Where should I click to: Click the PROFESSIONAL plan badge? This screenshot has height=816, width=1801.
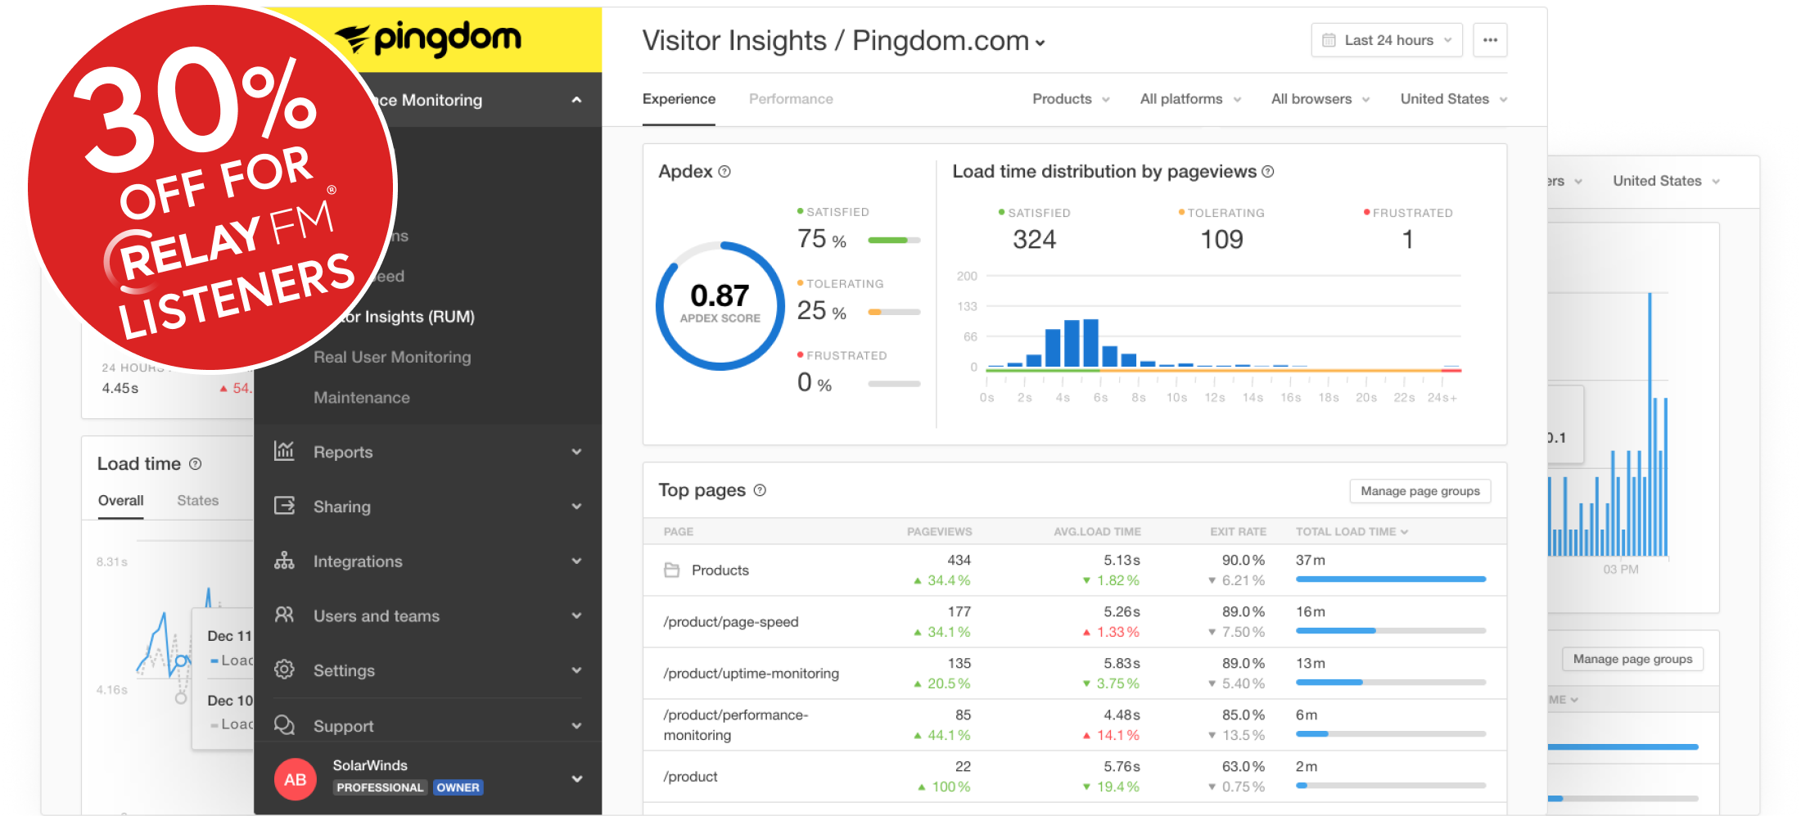380,787
